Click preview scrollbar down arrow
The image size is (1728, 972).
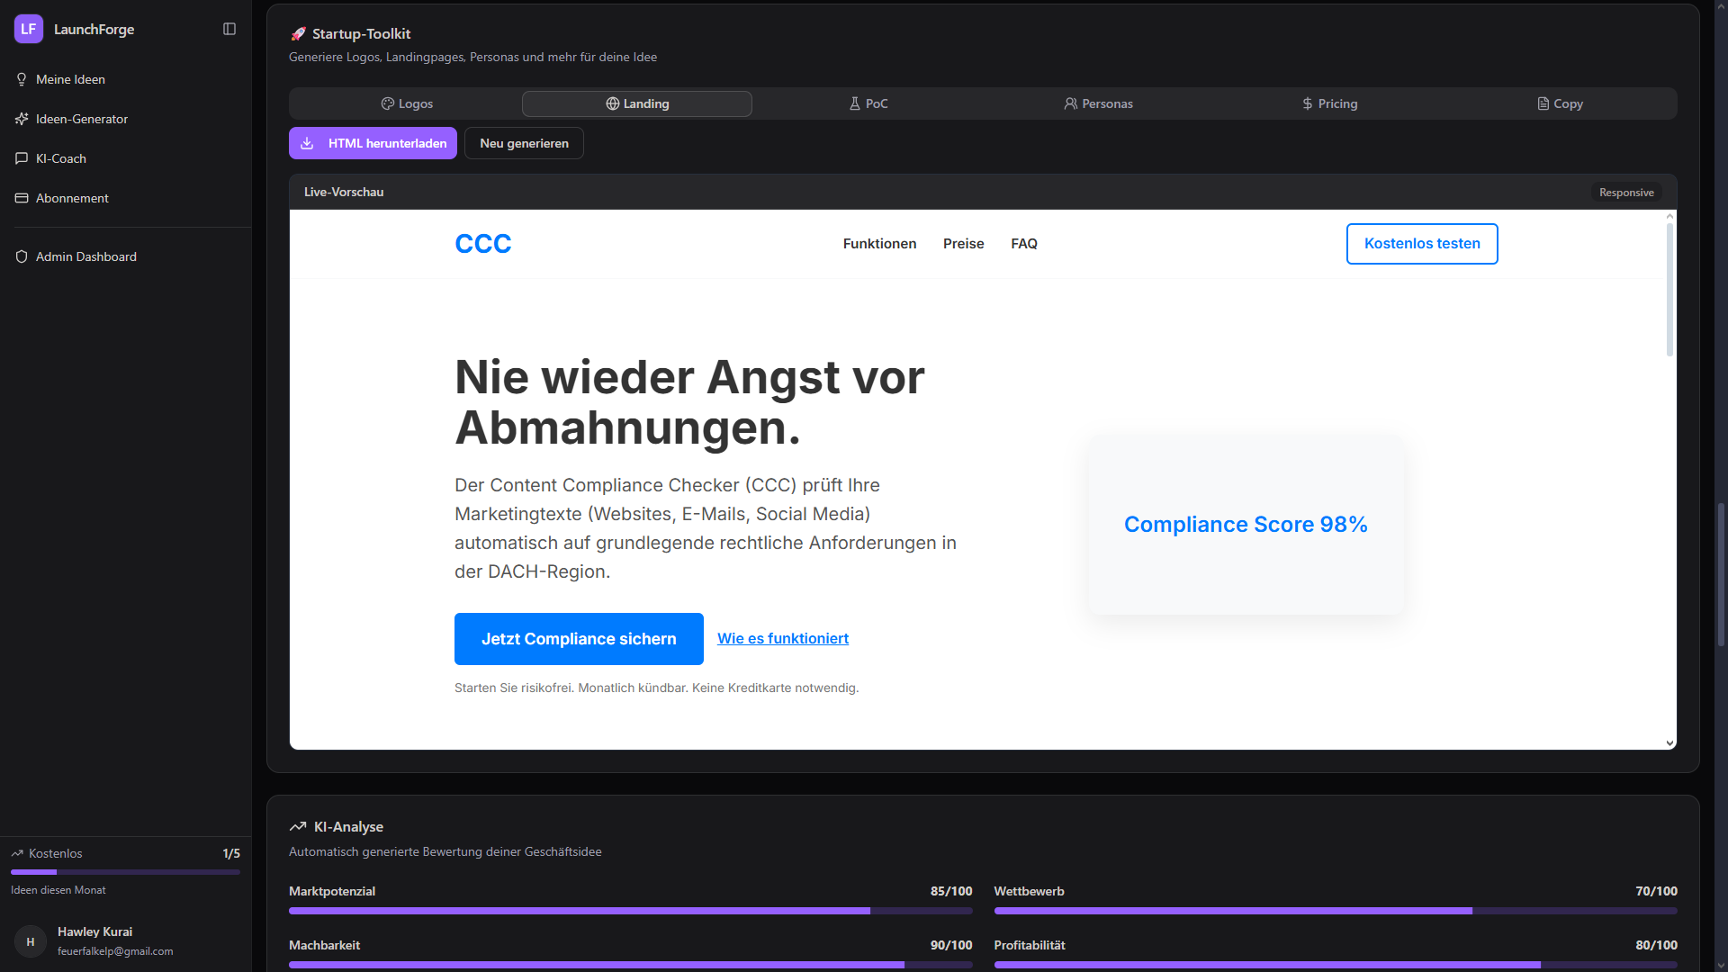tap(1669, 743)
